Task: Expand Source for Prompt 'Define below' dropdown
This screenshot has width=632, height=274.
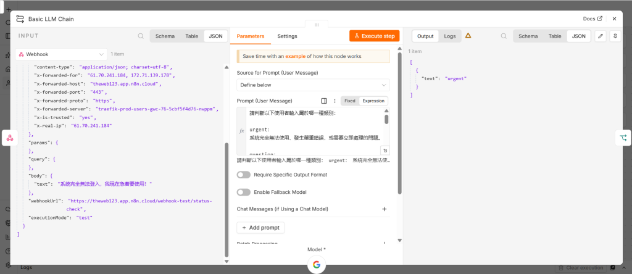Action: 313,85
